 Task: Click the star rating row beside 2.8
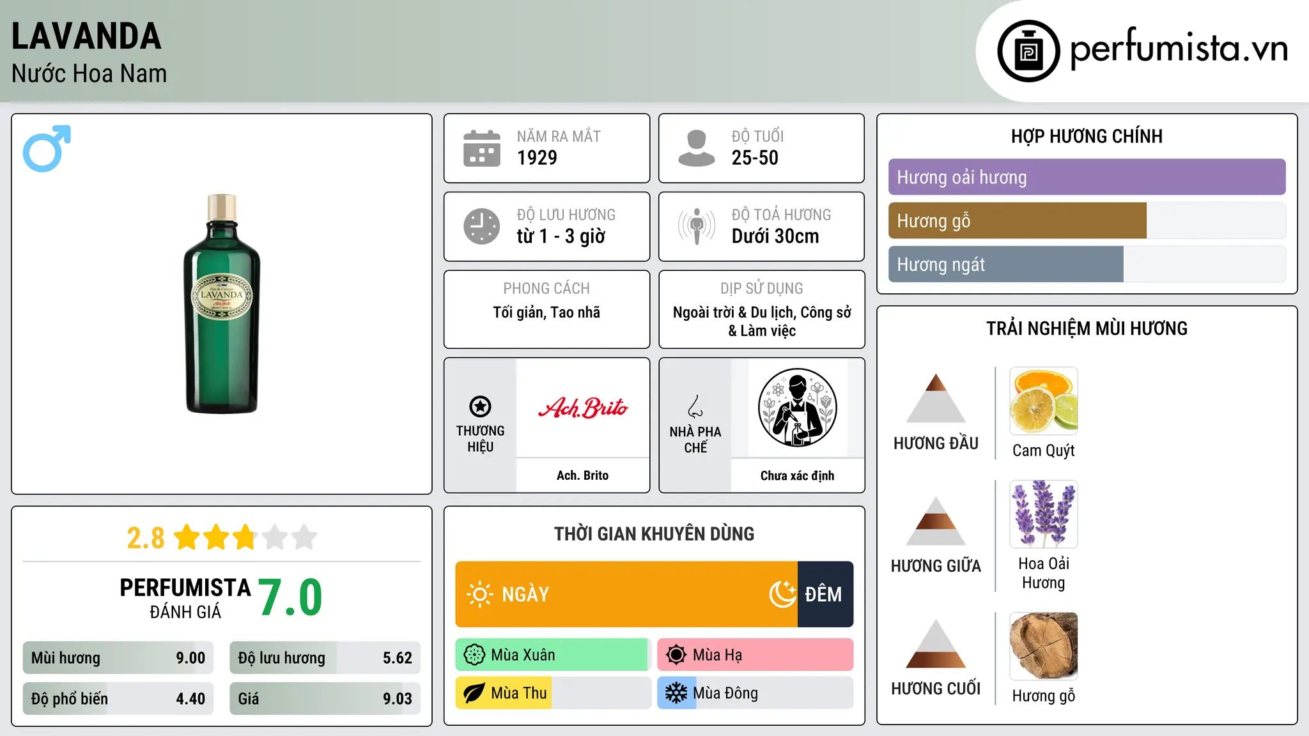(x=245, y=537)
